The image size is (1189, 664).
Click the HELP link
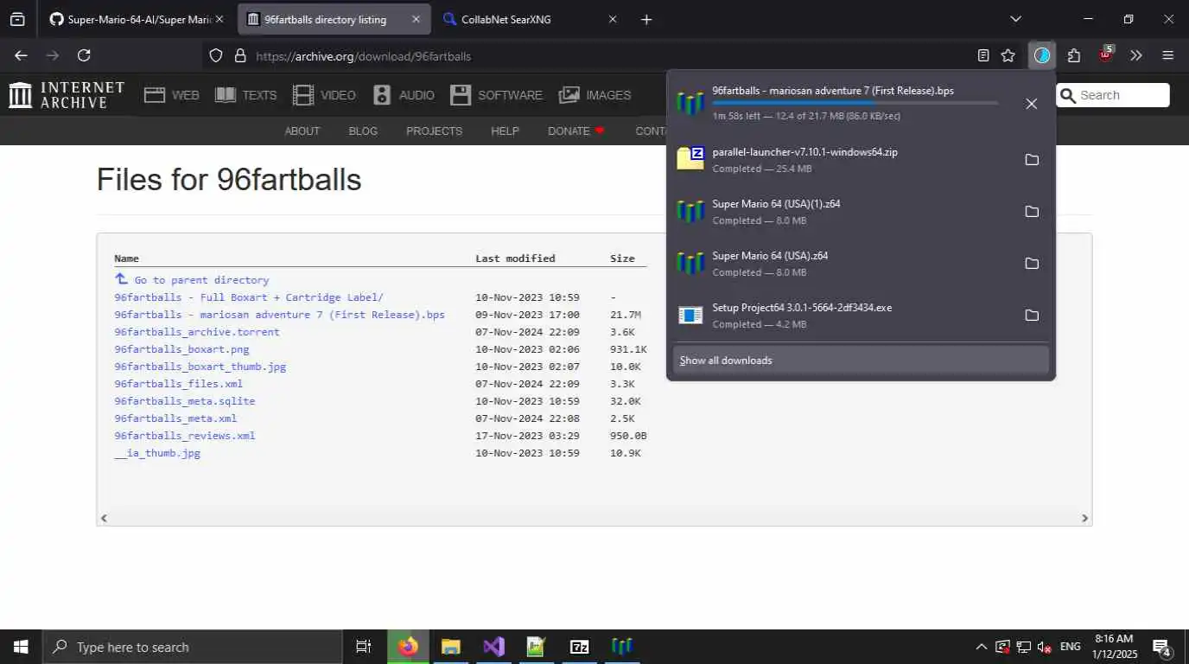505,131
